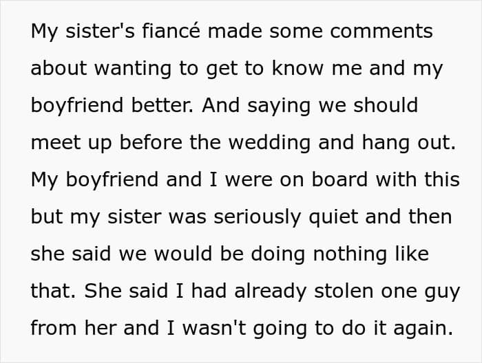The height and width of the screenshot is (363, 482).
Task: Click the phrase "about wanting"
Action: click(x=101, y=69)
